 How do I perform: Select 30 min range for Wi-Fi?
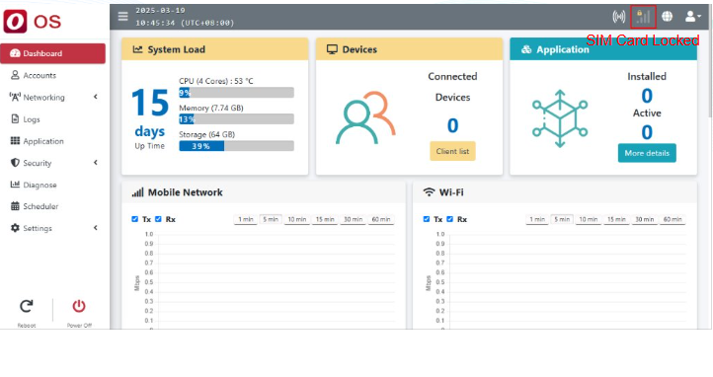point(644,219)
